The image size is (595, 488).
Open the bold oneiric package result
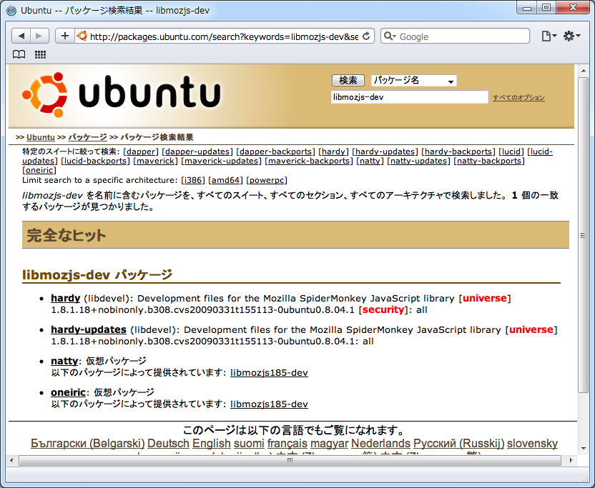click(x=69, y=392)
